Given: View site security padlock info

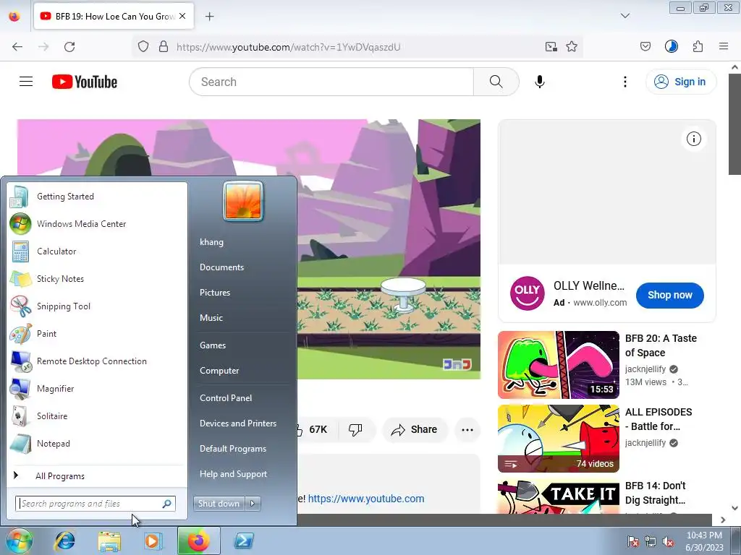Looking at the screenshot, I should coord(164,47).
